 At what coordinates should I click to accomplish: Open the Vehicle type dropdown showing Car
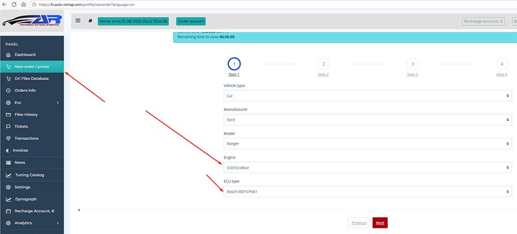point(368,96)
